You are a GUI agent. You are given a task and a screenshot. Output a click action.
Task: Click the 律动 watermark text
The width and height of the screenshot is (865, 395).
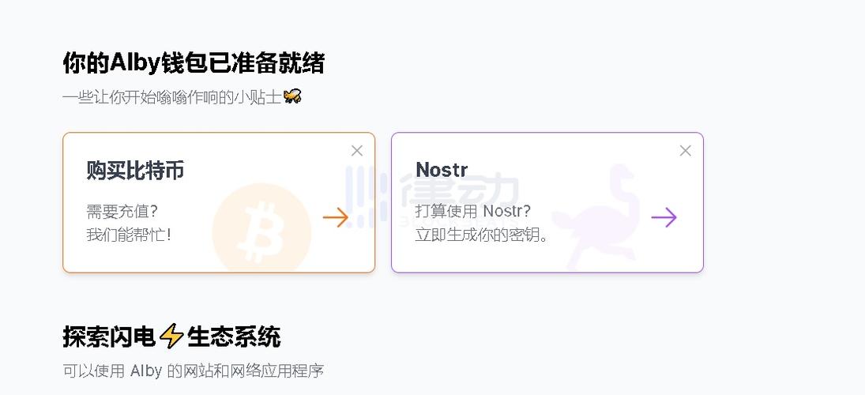click(458, 192)
